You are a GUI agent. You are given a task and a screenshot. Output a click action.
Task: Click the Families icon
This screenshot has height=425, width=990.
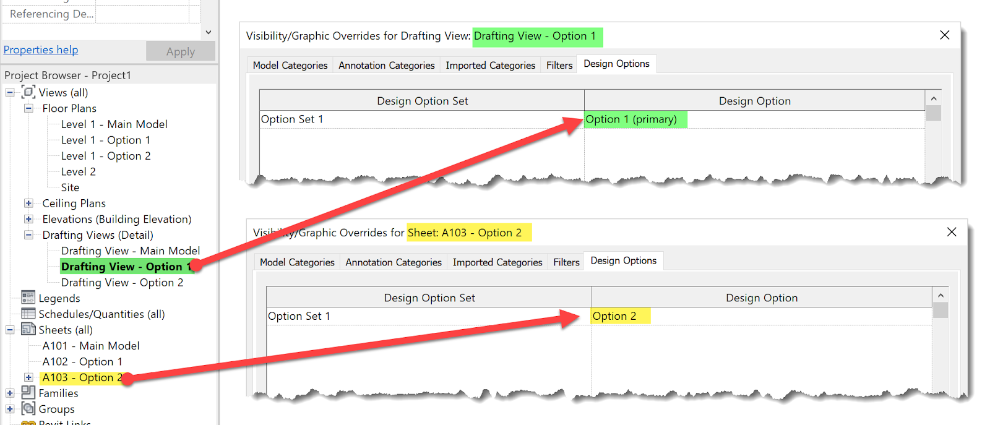tap(28, 392)
